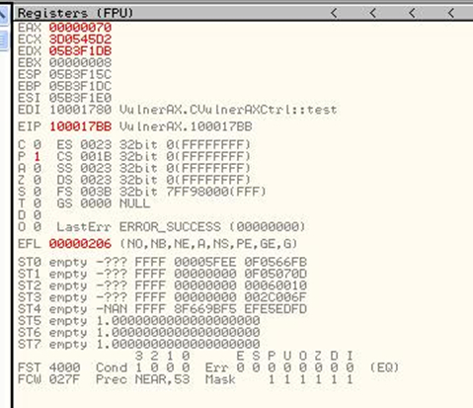The image size is (473, 408).
Task: Select ESI value 05B3F1E0
Action: point(80,98)
